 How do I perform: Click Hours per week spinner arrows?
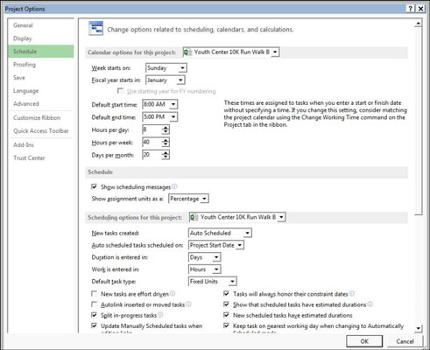click(166, 143)
